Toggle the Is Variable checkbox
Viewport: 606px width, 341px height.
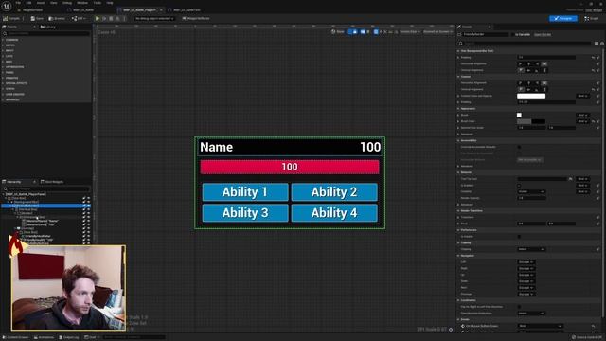coord(513,34)
